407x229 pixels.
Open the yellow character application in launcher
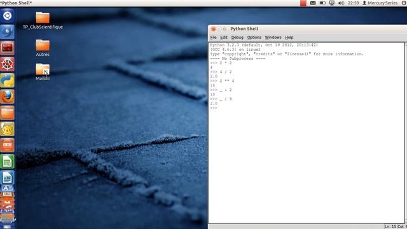[x=7, y=128]
